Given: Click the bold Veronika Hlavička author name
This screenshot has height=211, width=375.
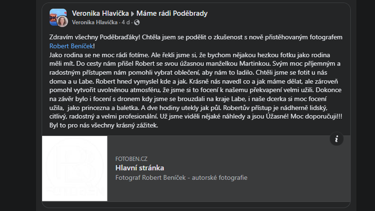Looking at the screenshot, I should pyautogui.click(x=100, y=13).
